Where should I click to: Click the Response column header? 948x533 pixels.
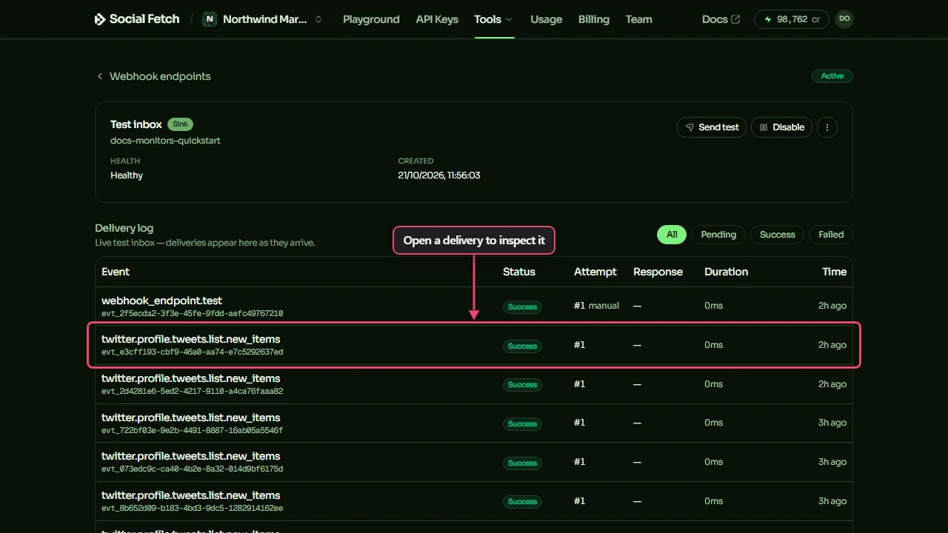point(658,272)
